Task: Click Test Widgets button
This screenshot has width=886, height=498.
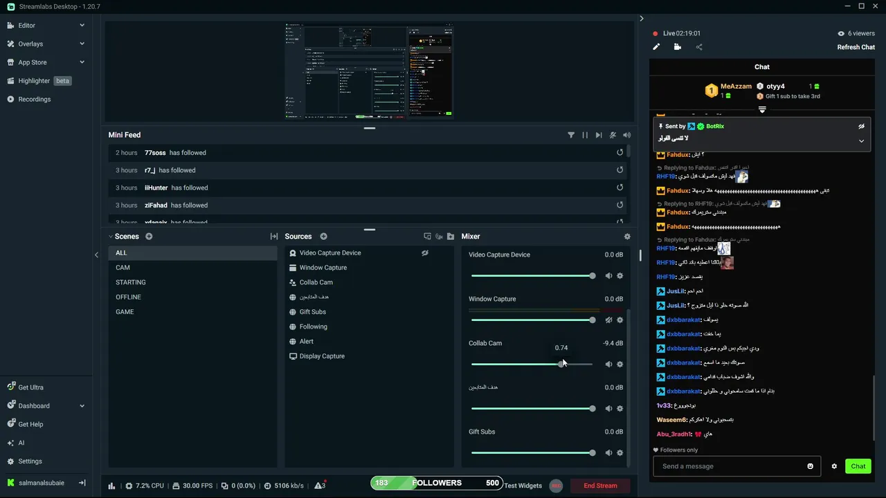Action: click(x=523, y=486)
